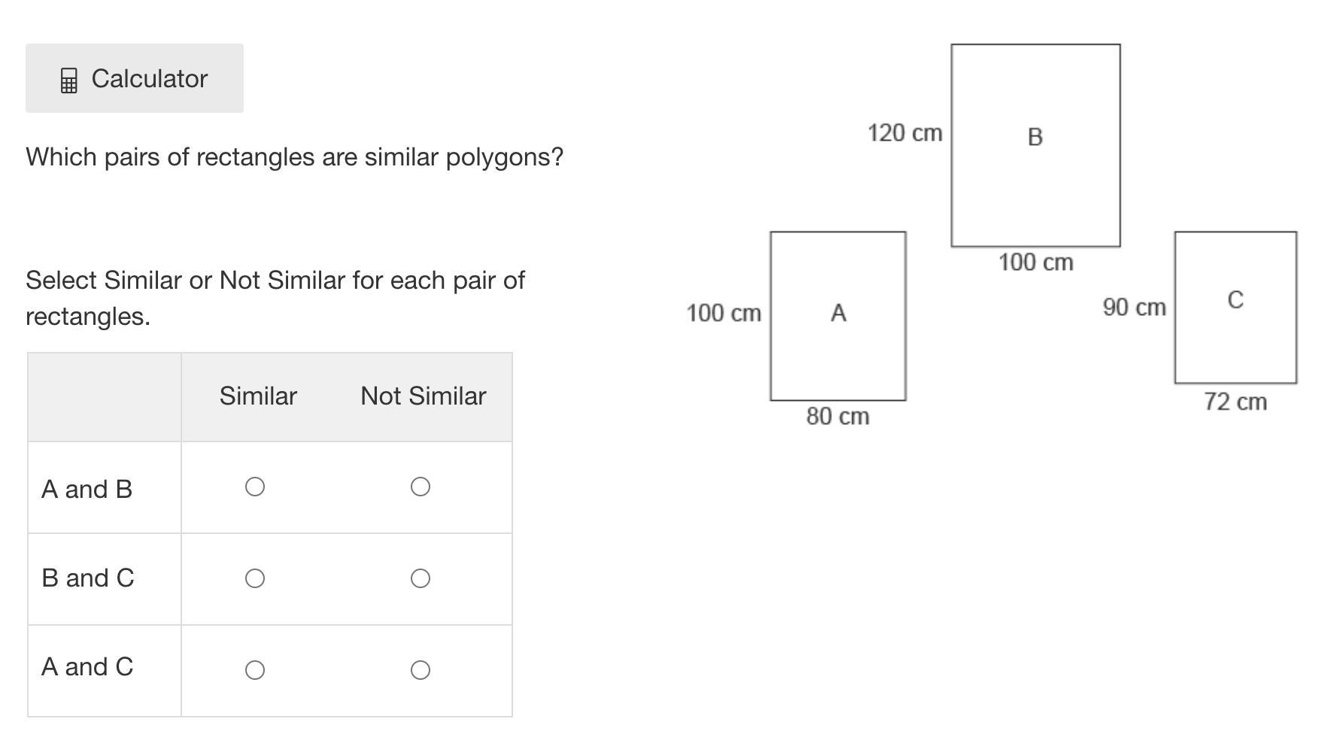The width and height of the screenshot is (1336, 734).
Task: Click the 80 cm label under rectangle A
Action: (x=837, y=417)
